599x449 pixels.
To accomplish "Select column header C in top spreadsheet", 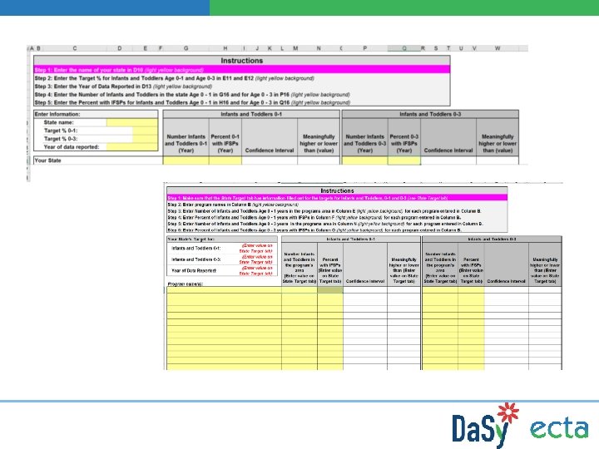I will (75, 48).
